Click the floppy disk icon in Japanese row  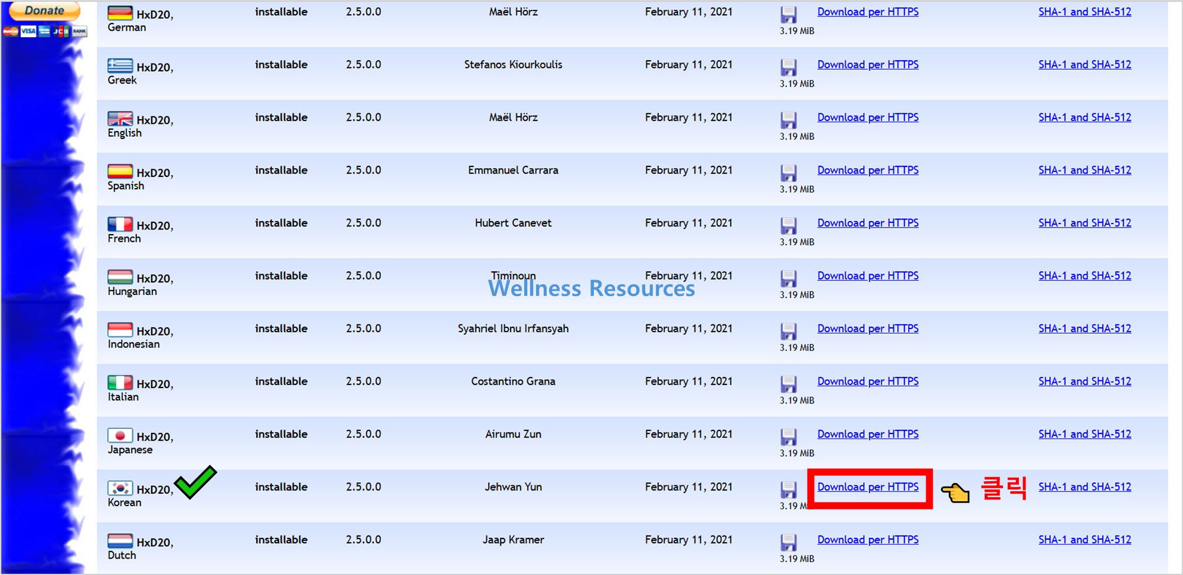point(789,437)
